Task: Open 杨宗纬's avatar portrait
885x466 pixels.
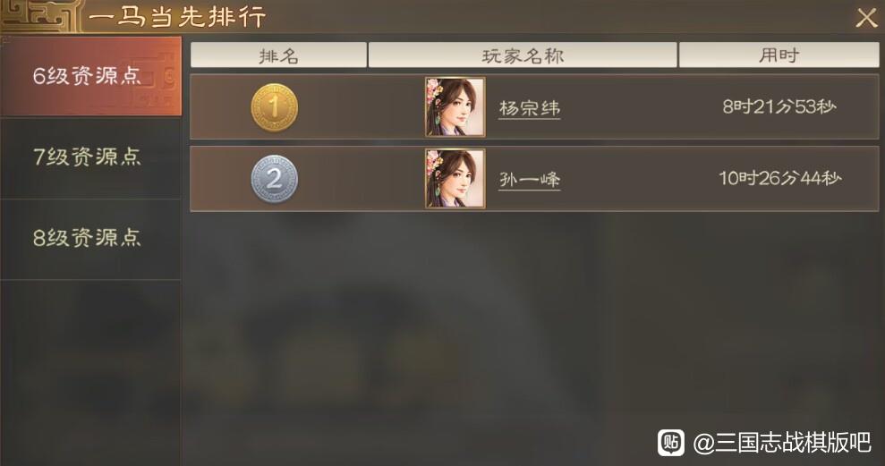Action: tap(455, 107)
